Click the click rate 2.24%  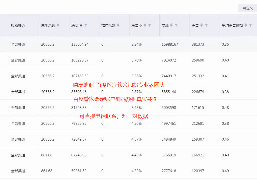tap(137, 44)
